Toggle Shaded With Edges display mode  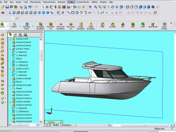coord(140,7)
